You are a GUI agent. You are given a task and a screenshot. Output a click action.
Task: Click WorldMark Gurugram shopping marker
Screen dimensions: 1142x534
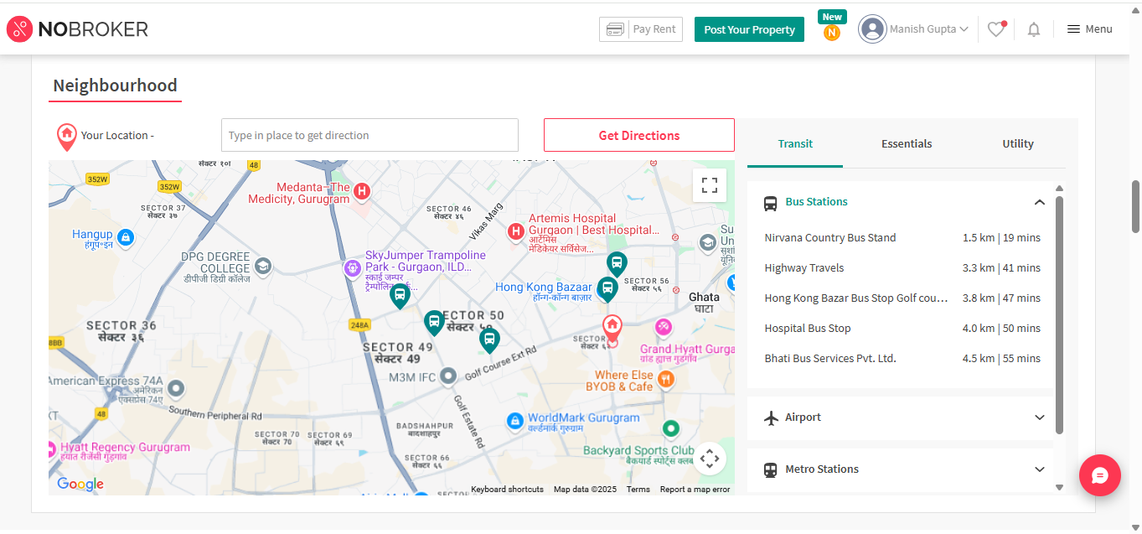coord(516,421)
